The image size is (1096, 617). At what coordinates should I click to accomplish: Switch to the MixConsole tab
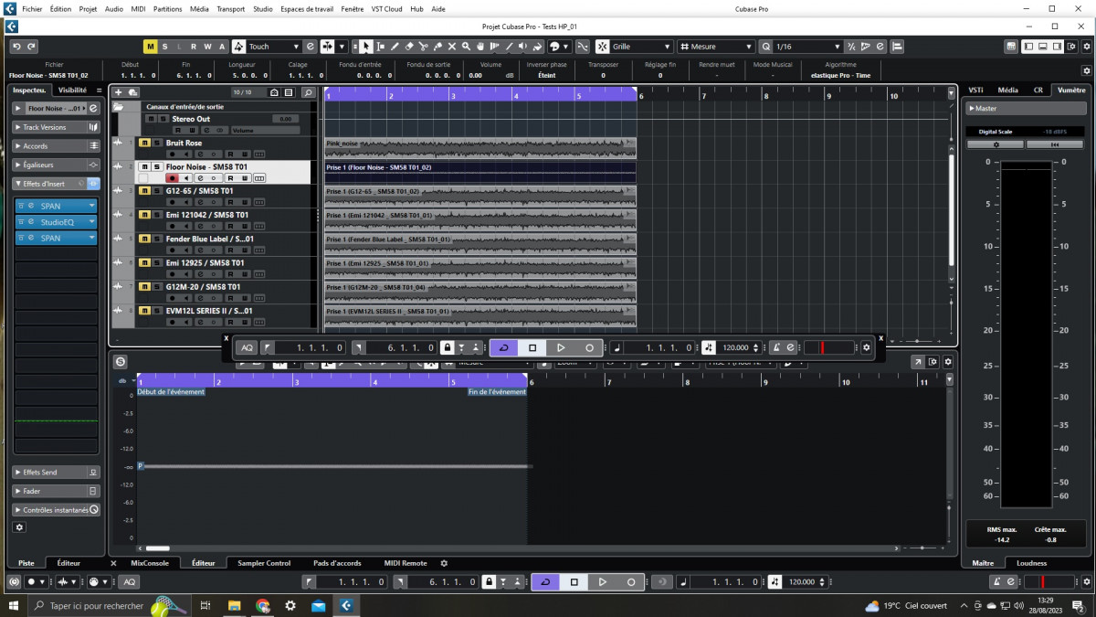150,563
